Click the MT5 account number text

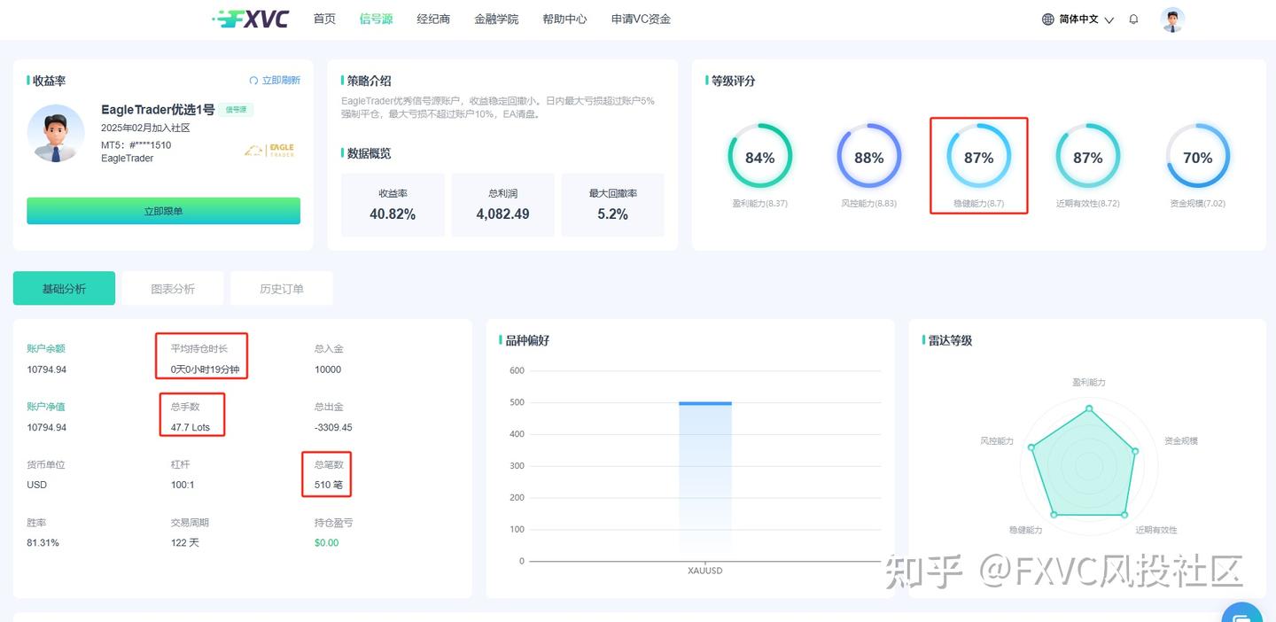136,145
